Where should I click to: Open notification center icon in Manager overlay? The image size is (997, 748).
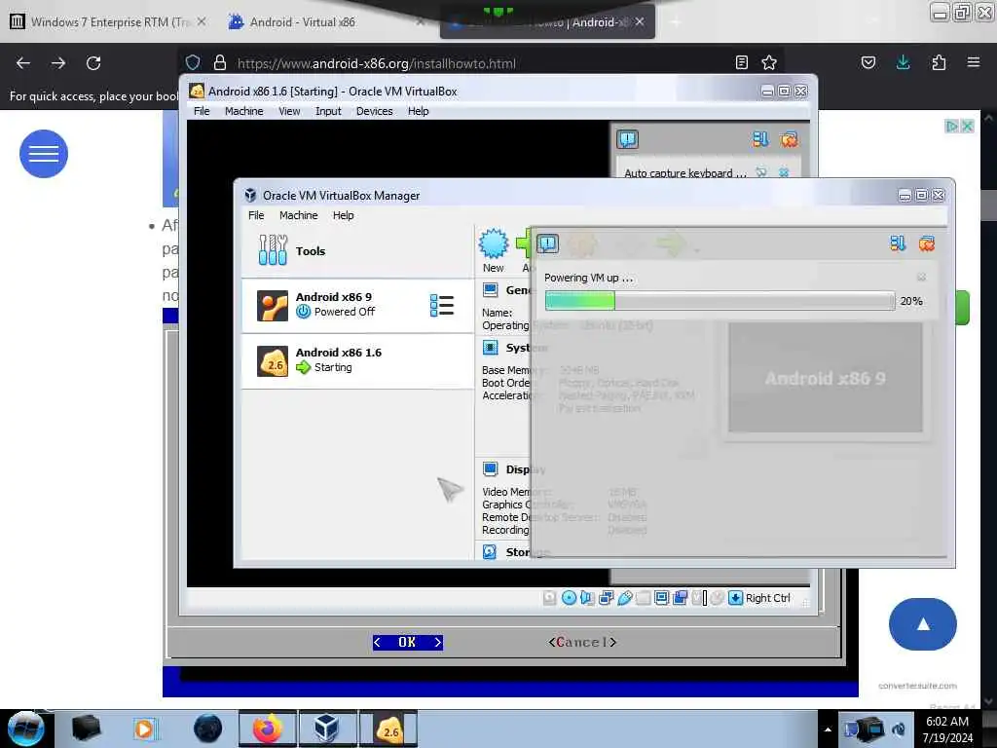pyautogui.click(x=547, y=243)
